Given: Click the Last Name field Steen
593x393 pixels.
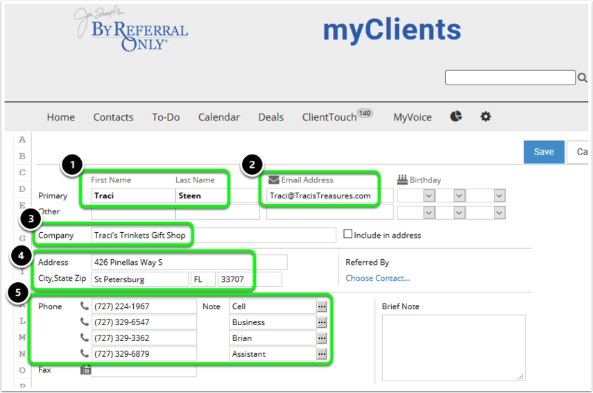Looking at the screenshot, I should point(218,195).
